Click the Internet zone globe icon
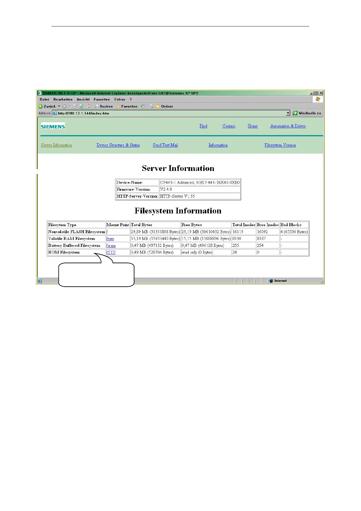 [271, 281]
